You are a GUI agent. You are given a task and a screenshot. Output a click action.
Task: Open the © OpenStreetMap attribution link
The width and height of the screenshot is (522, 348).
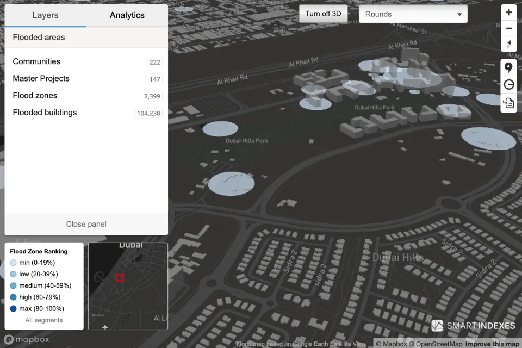pos(436,344)
